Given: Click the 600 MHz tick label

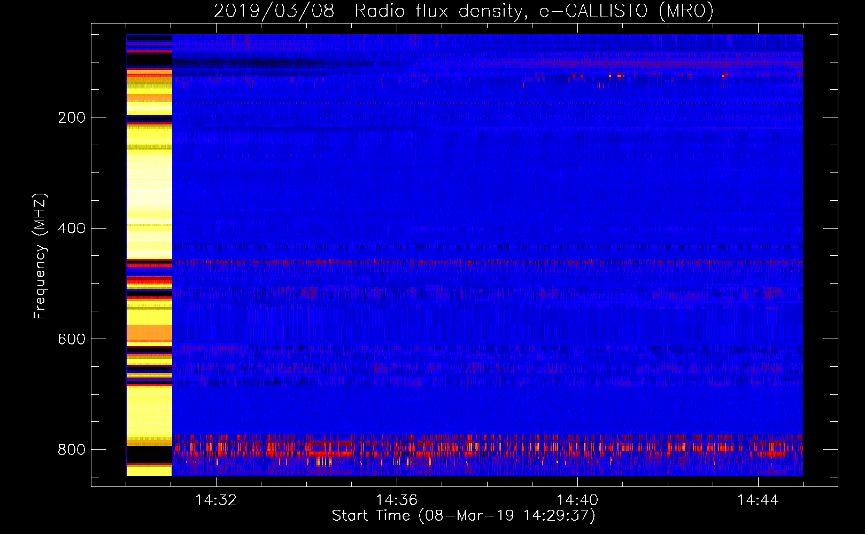Looking at the screenshot, I should point(72,340).
